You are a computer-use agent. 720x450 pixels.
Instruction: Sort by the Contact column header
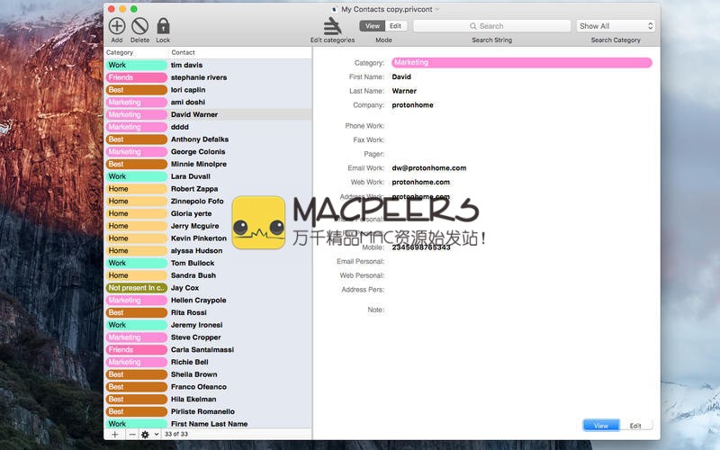(x=239, y=53)
